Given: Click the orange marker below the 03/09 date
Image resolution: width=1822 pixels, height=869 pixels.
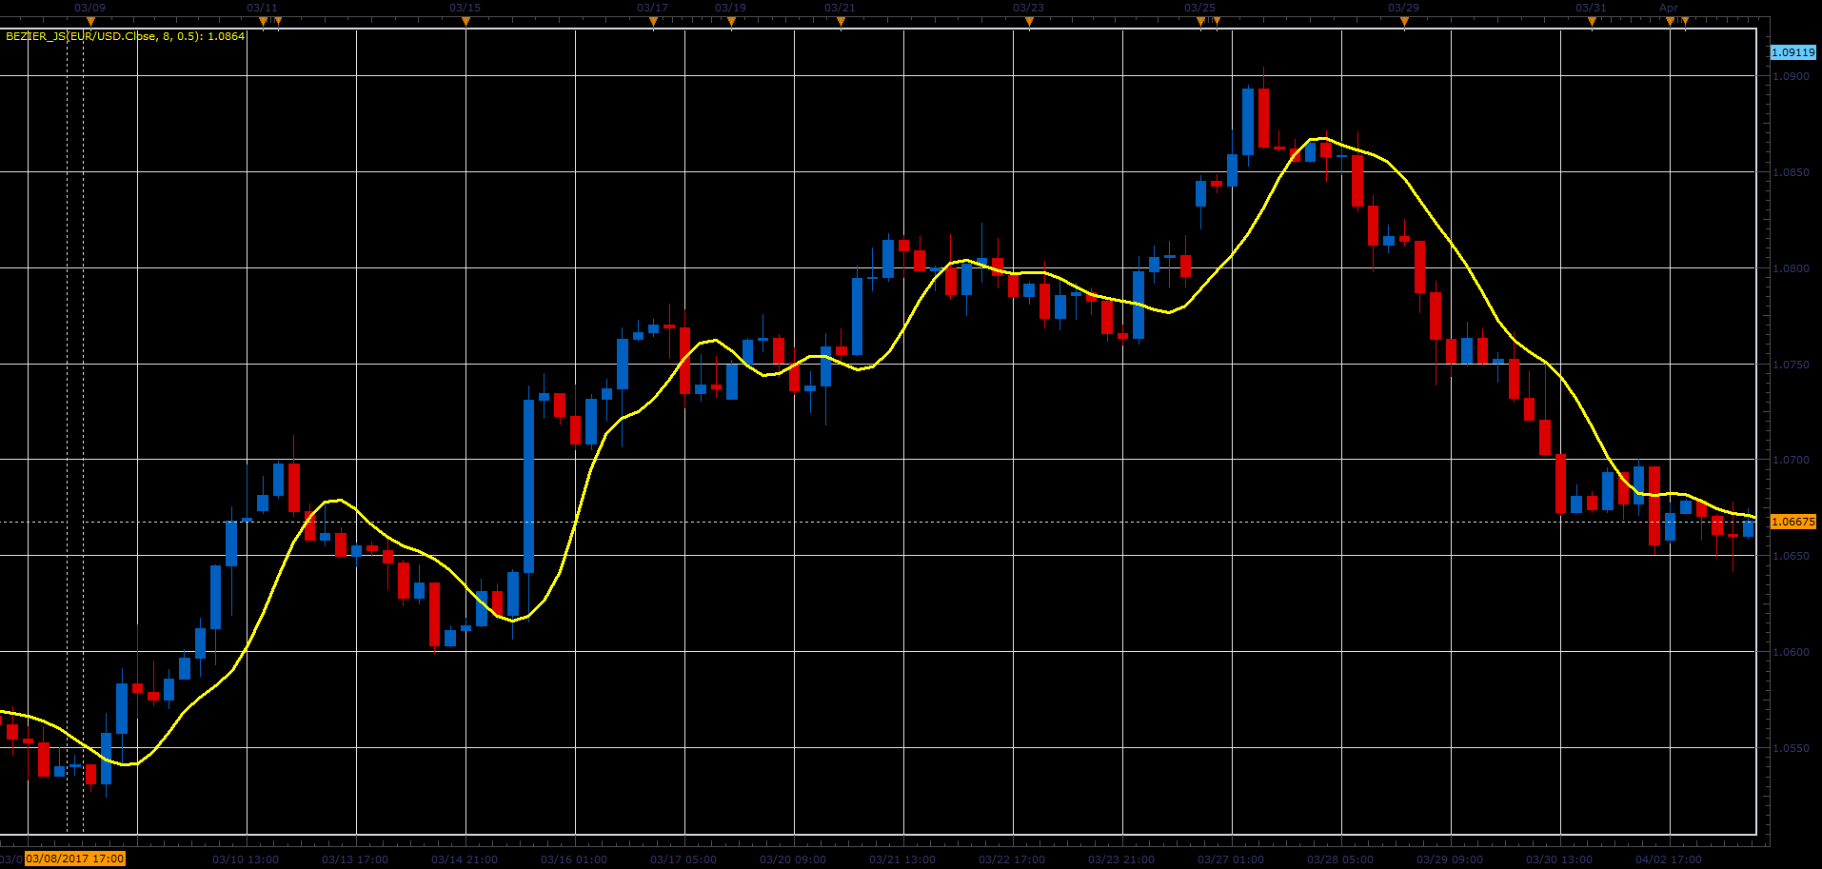Looking at the screenshot, I should point(90,21).
